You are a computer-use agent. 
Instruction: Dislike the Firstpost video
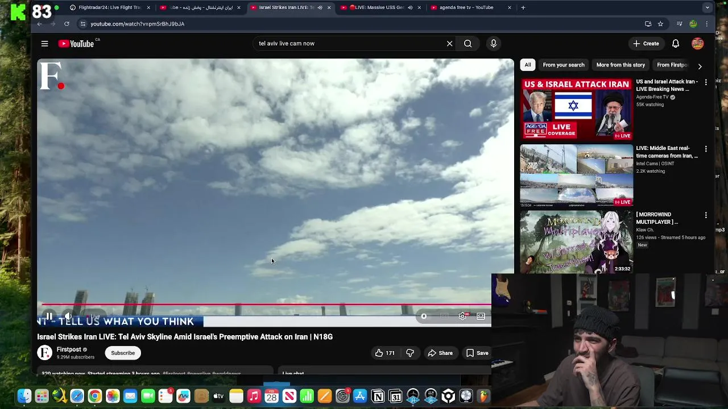tap(410, 353)
